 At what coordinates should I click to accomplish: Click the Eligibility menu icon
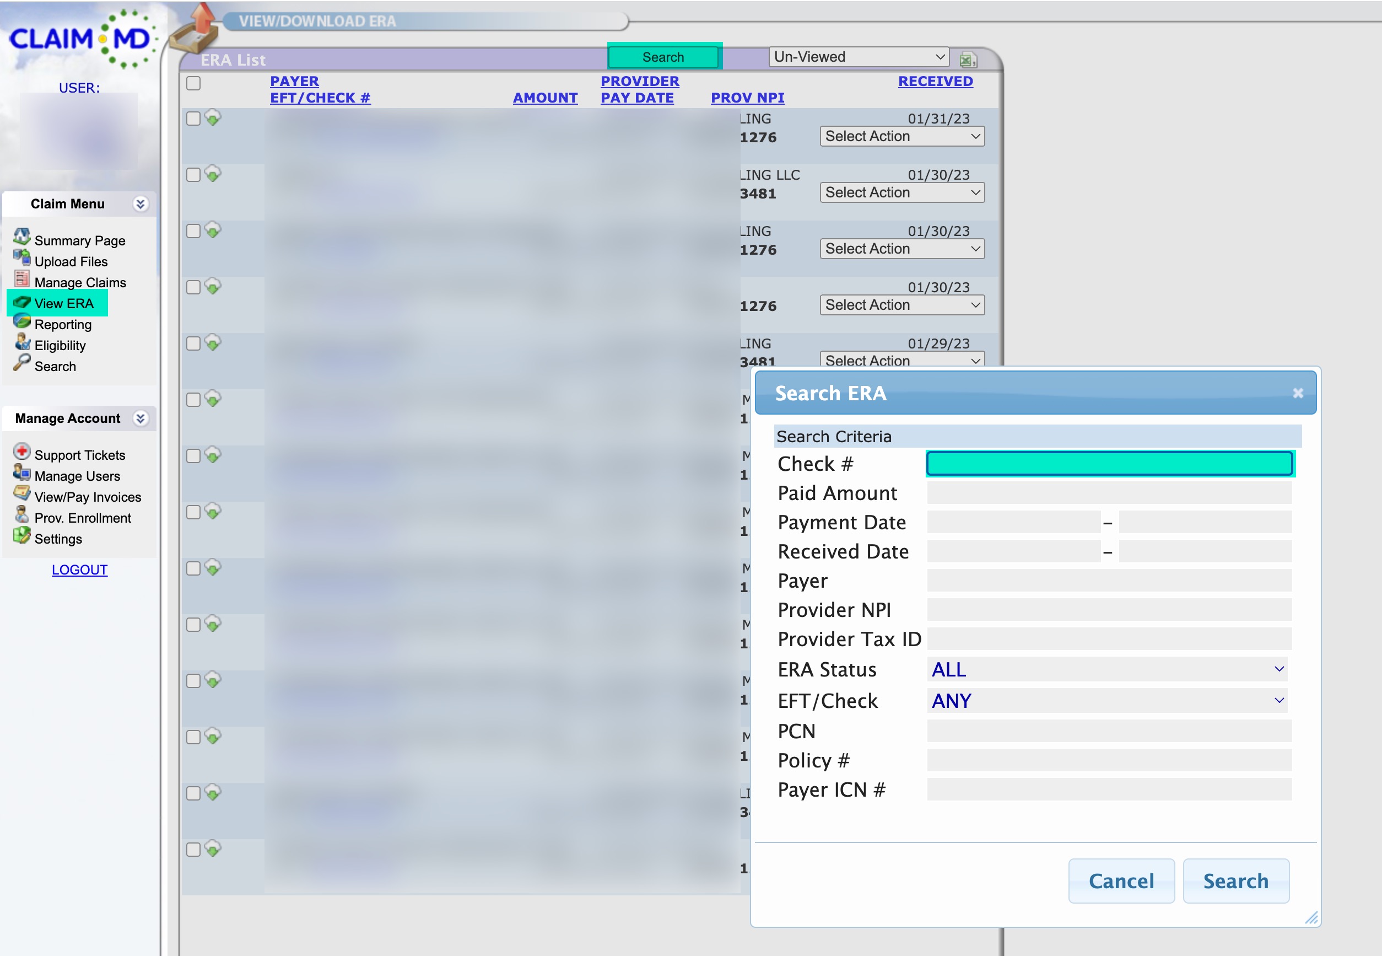[x=22, y=342]
